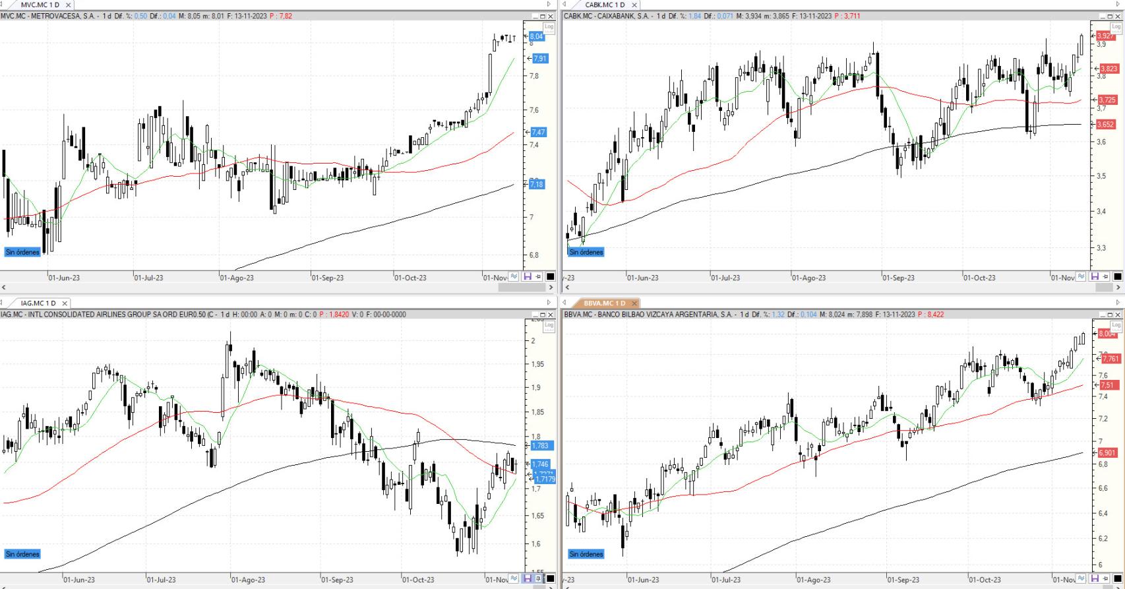Click the save icon in MVC.MC chart

(528, 277)
